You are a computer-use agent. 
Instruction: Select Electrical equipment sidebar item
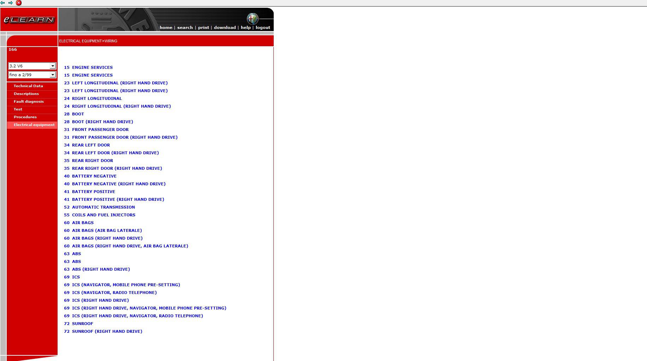tap(34, 125)
